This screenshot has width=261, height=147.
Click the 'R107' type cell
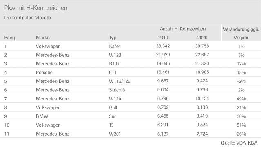click(114, 64)
